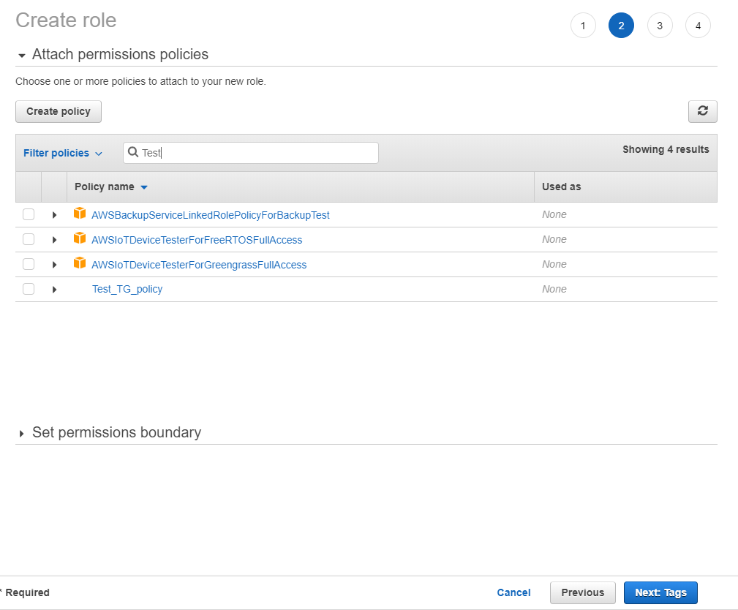Click None in the AWSIoTDeviceTesterForFreeRTOSFullAccess row
The width and height of the screenshot is (738, 610).
(x=554, y=240)
